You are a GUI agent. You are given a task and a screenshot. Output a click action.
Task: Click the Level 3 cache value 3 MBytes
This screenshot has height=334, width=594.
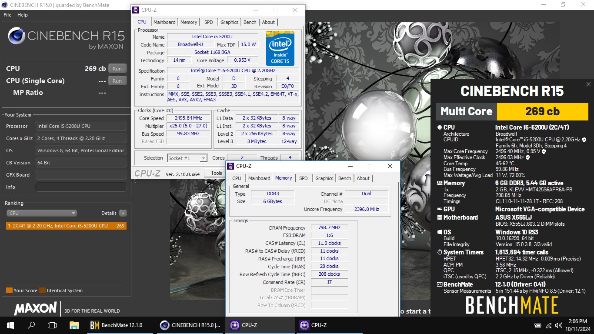pyautogui.click(x=257, y=142)
